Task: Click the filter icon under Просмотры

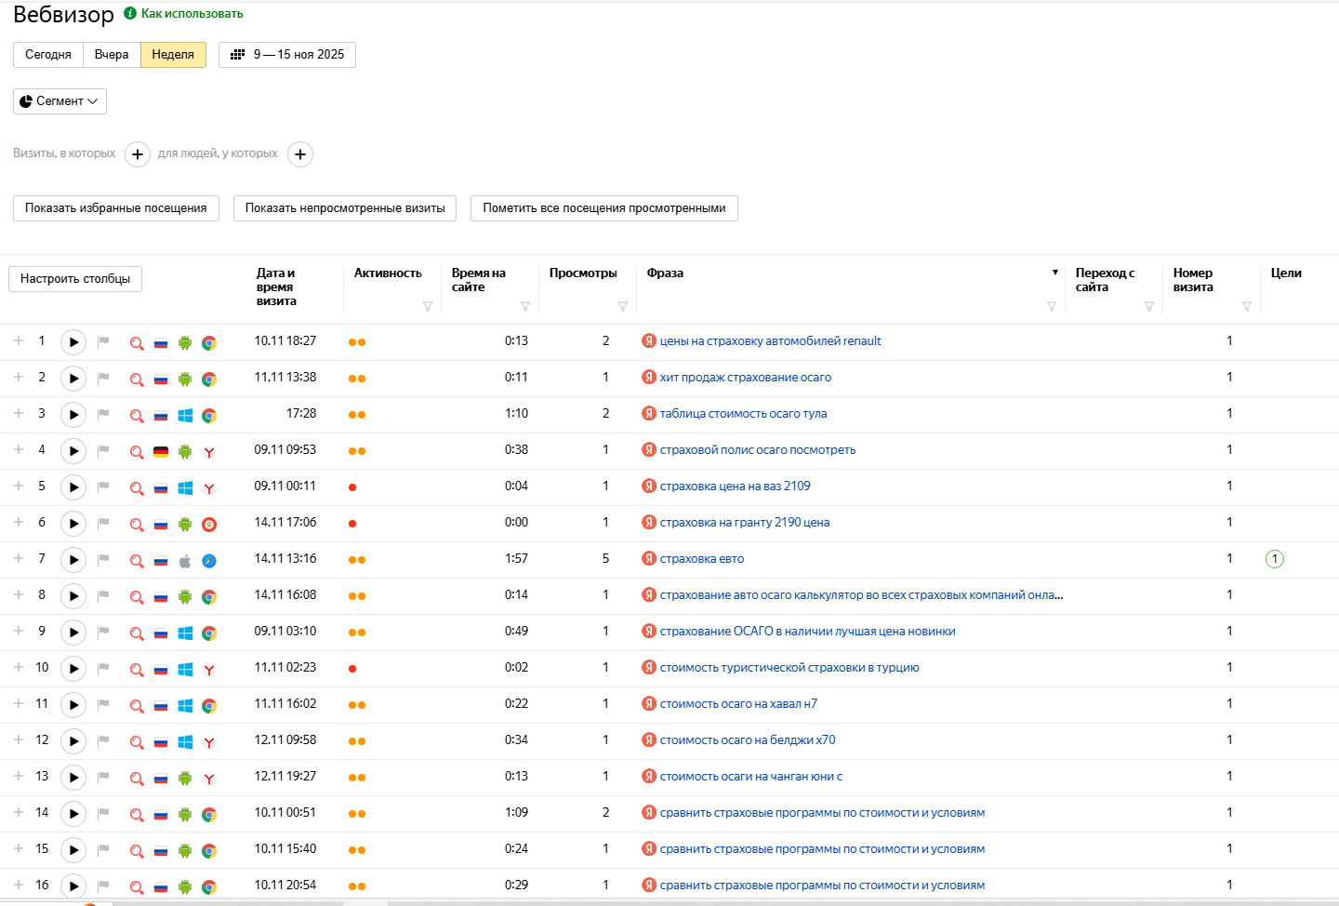Action: [623, 307]
